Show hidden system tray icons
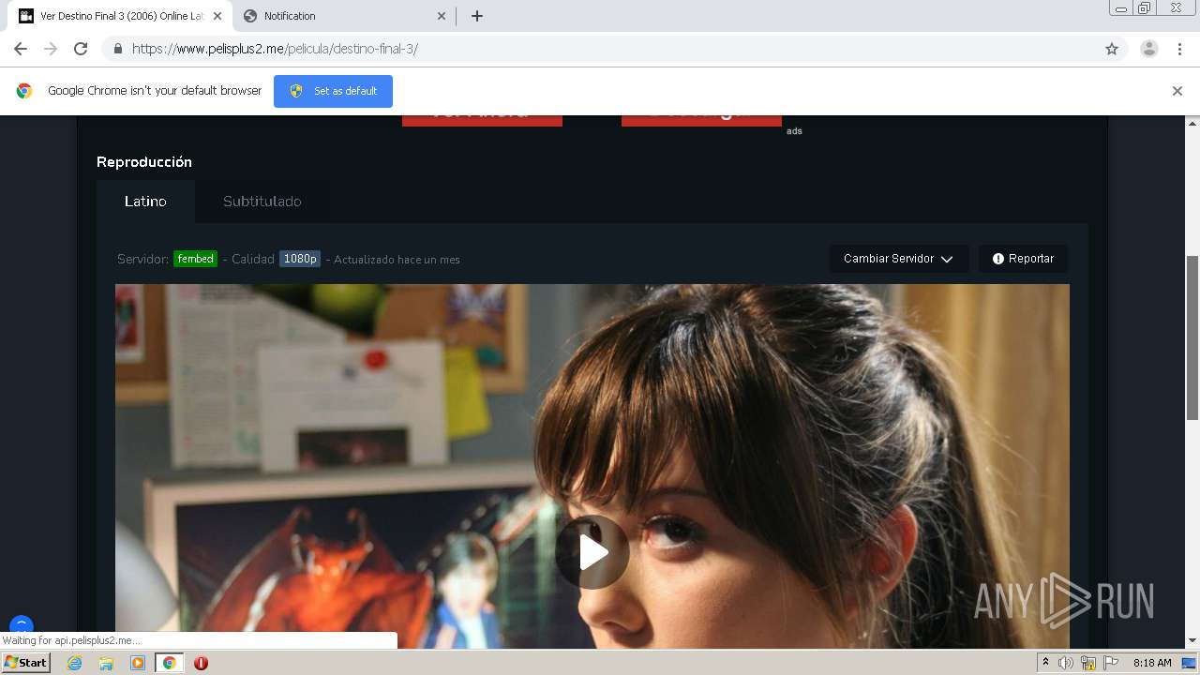Image resolution: width=1200 pixels, height=675 pixels. (1045, 663)
